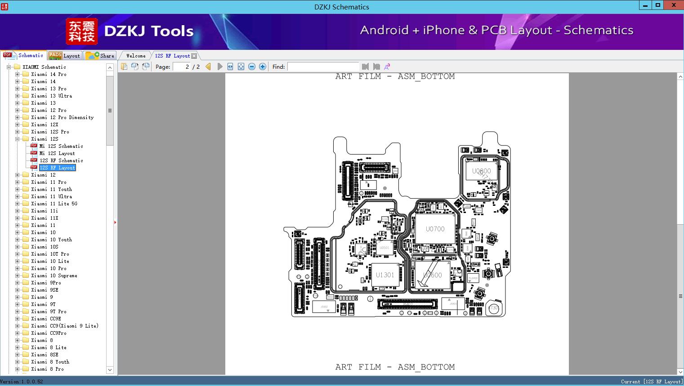
Task: Minimize the DZKJ Schematics window
Action: pyautogui.click(x=645, y=5)
